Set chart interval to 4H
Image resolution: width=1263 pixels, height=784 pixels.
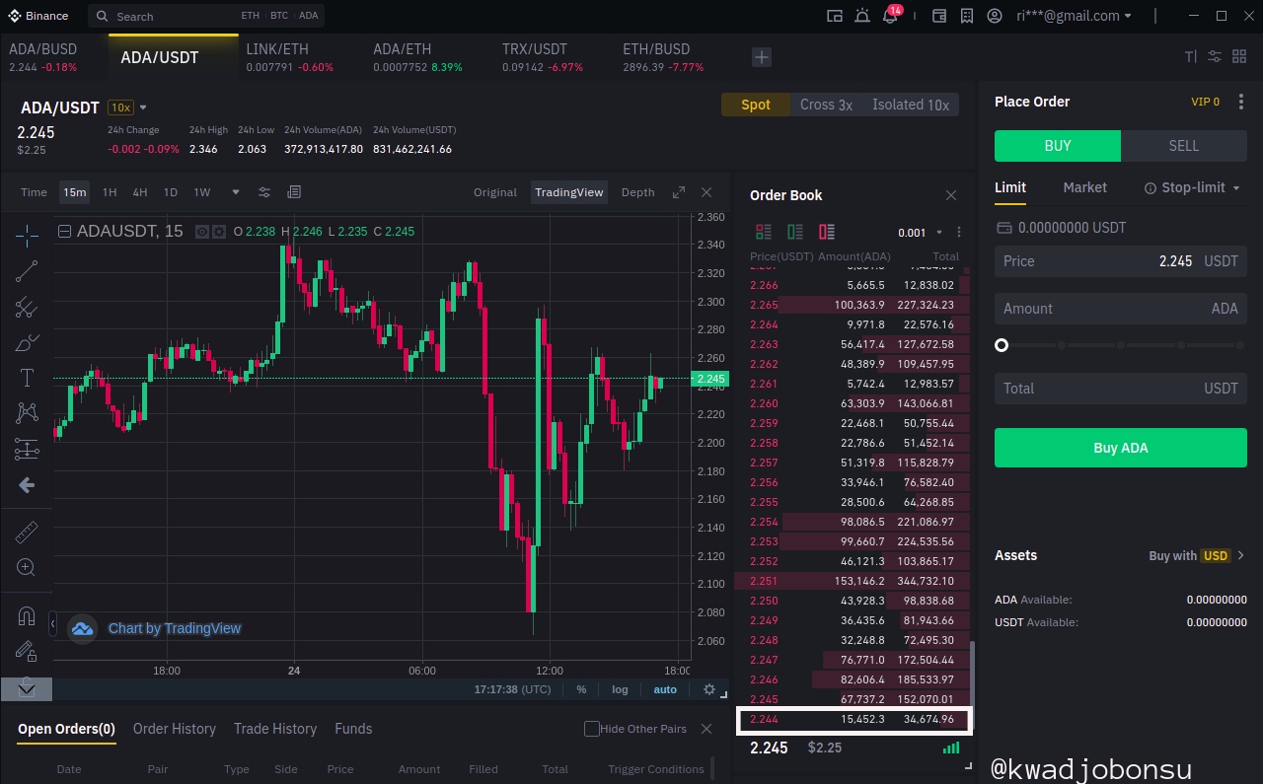(x=140, y=192)
